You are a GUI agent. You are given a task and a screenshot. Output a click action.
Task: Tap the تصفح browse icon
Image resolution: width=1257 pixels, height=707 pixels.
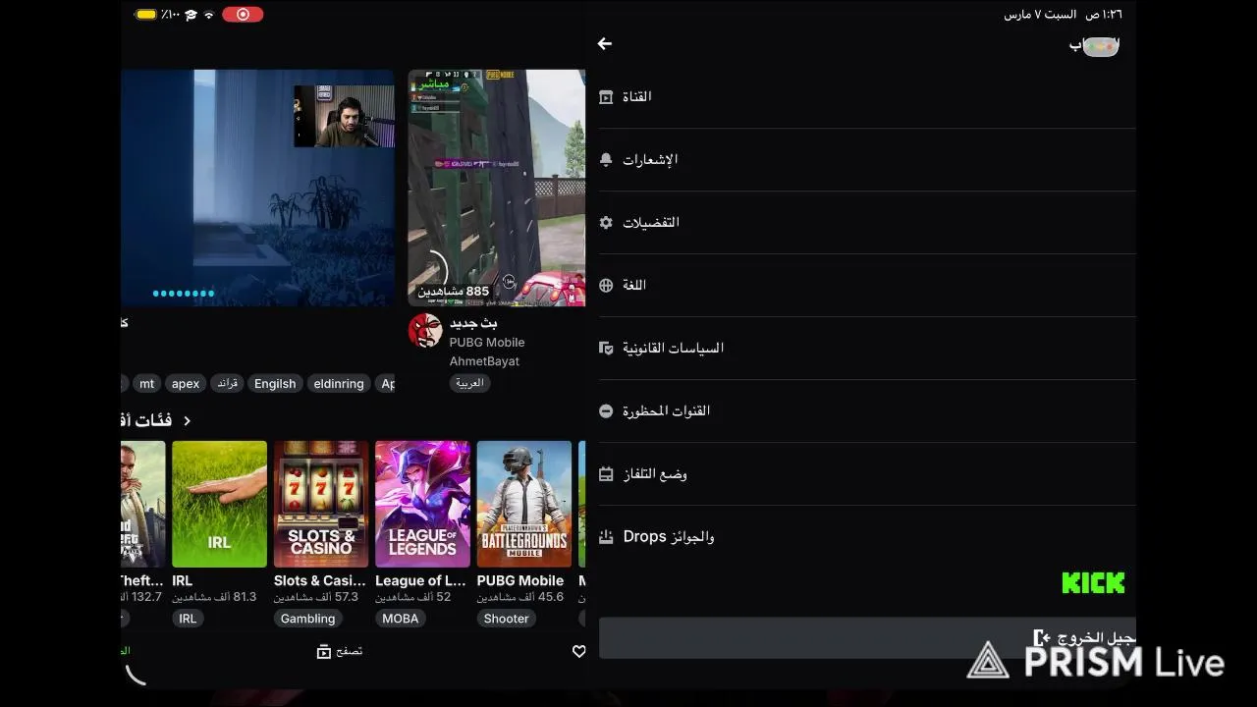pos(324,651)
